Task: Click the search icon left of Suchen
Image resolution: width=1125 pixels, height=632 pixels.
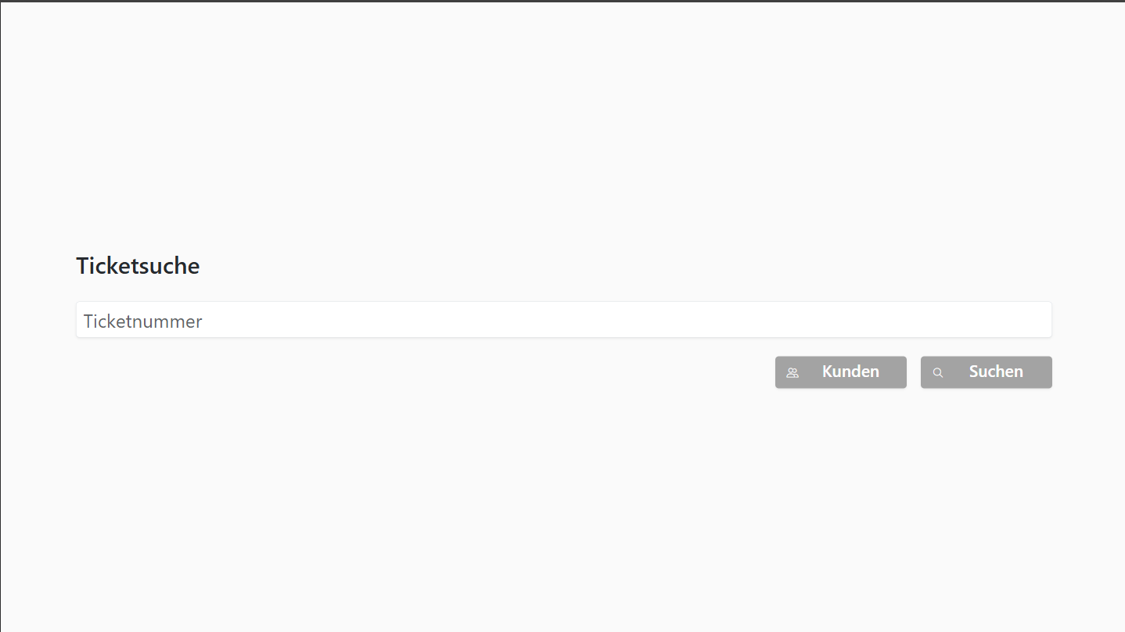Action: coord(938,372)
